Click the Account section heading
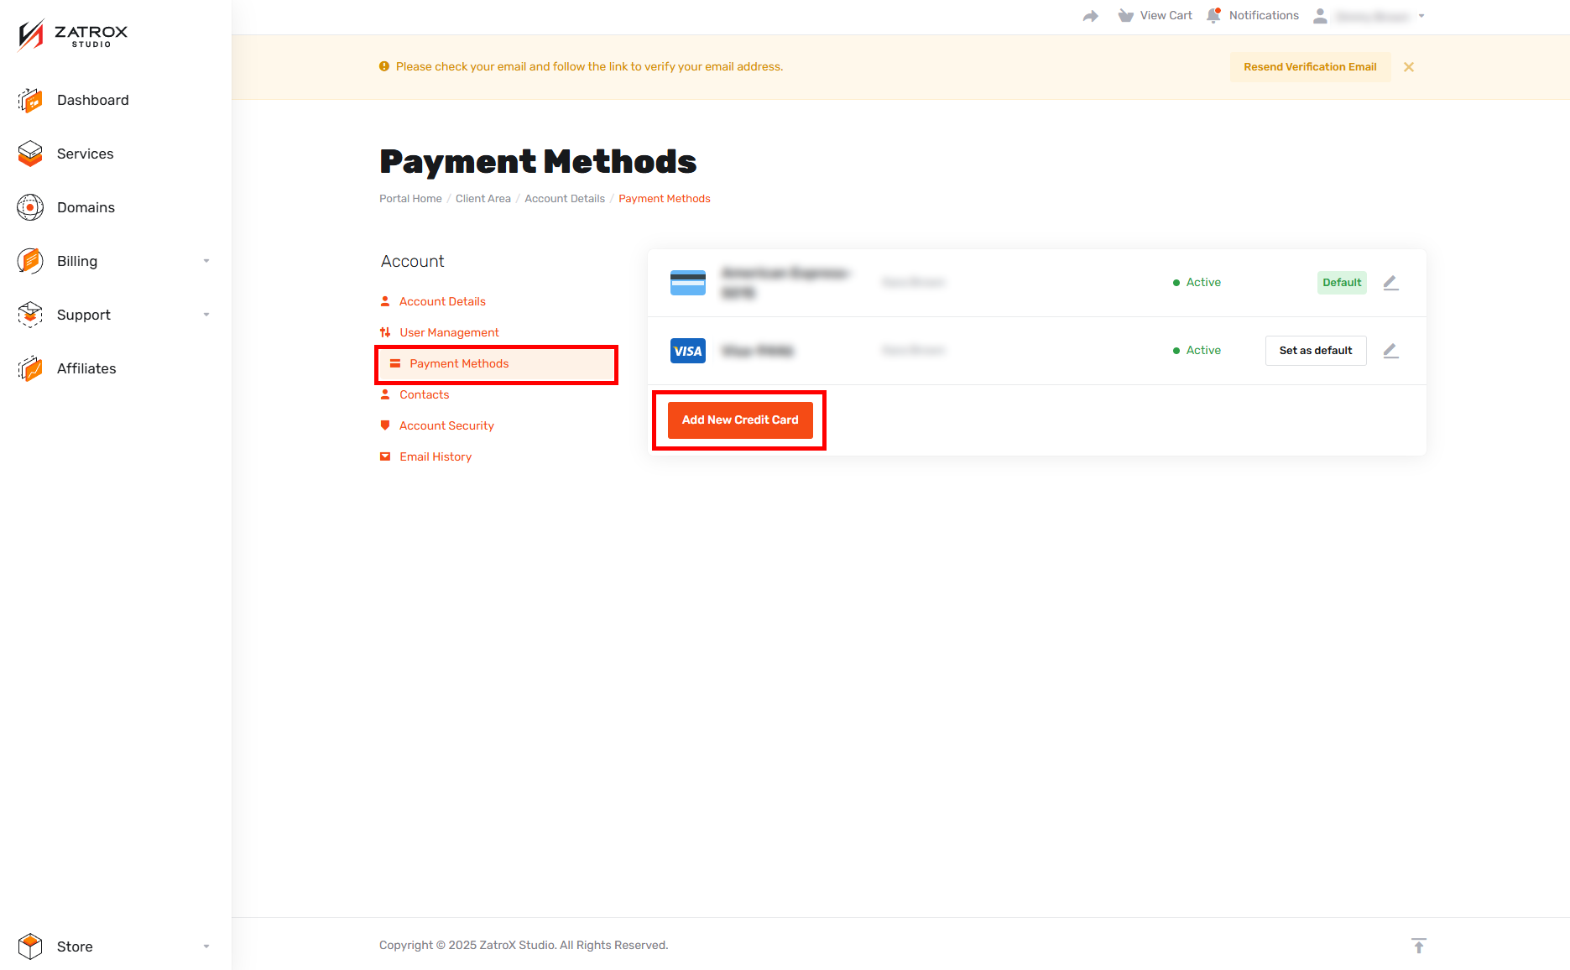 click(x=413, y=262)
